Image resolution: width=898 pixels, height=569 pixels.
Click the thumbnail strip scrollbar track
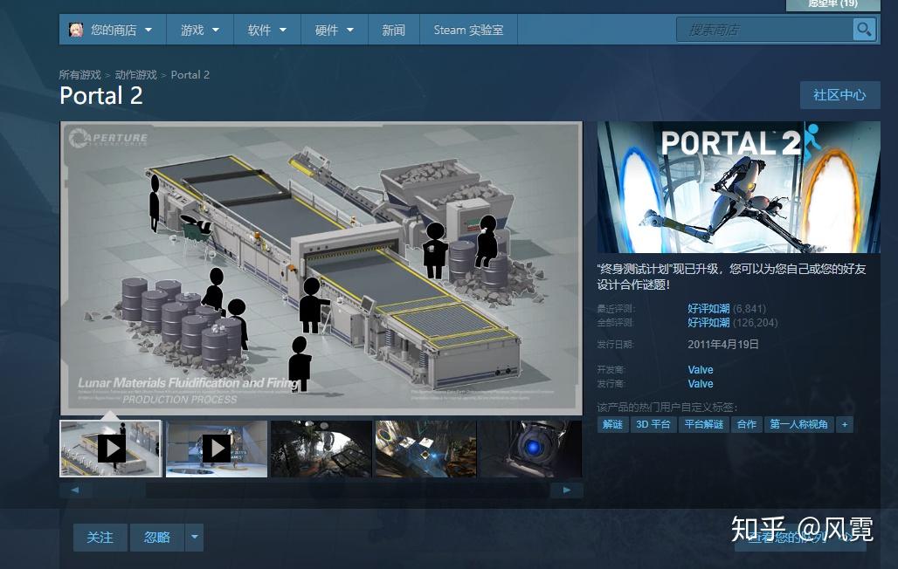(321, 490)
